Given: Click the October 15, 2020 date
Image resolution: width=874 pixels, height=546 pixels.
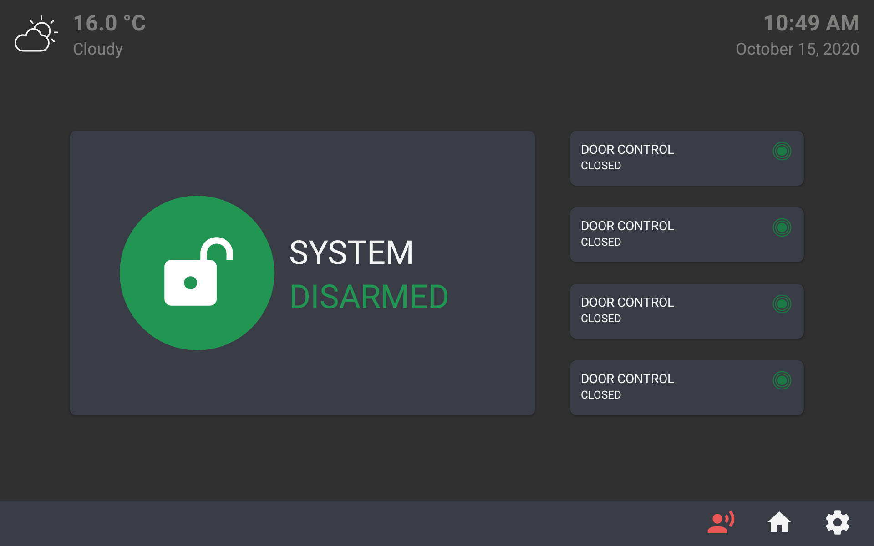Looking at the screenshot, I should click(797, 49).
